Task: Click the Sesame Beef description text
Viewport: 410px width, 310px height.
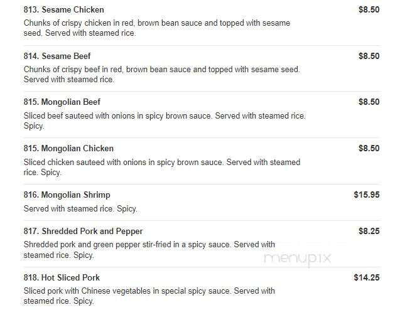Action: [162, 75]
